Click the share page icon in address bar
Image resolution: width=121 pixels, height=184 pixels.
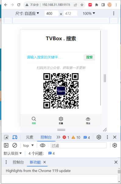[x=75, y=5]
